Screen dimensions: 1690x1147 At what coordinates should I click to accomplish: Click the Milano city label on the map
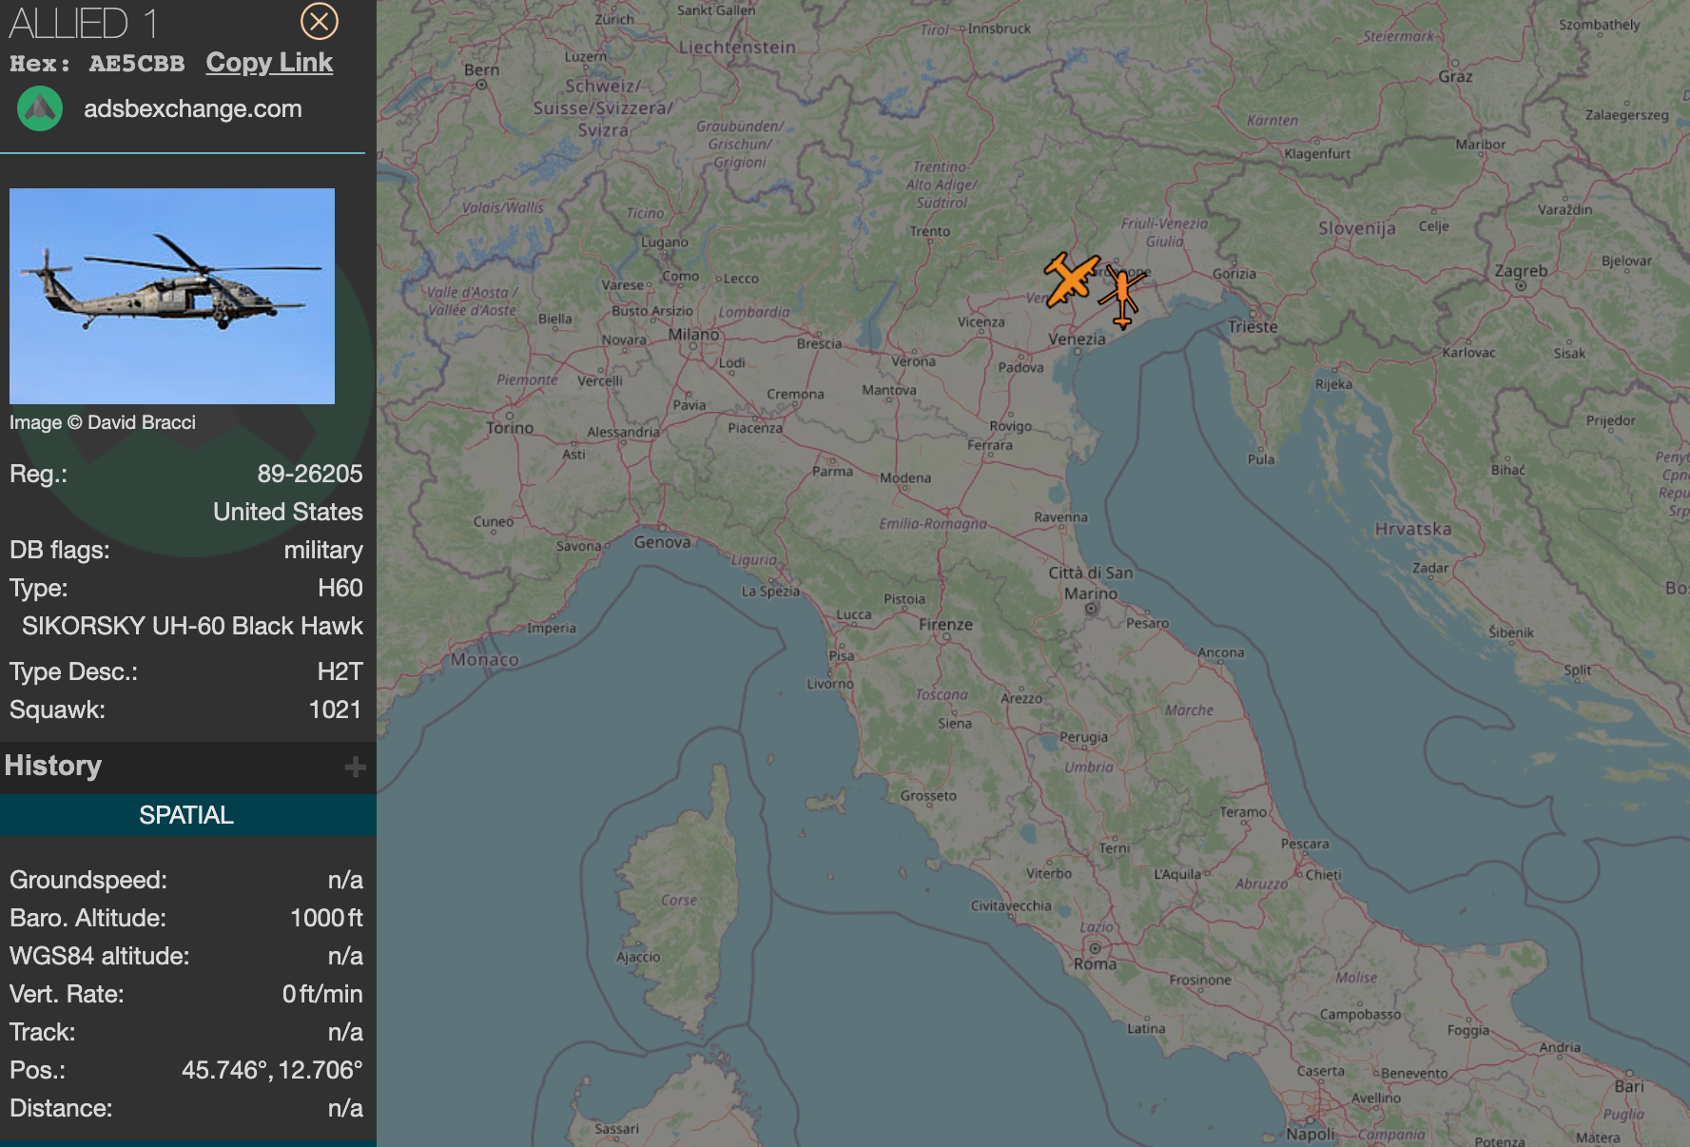coord(693,335)
